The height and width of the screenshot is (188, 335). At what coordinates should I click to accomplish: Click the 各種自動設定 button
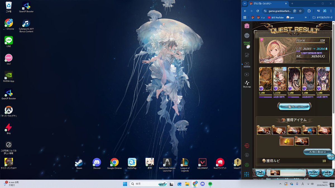coord(318,152)
